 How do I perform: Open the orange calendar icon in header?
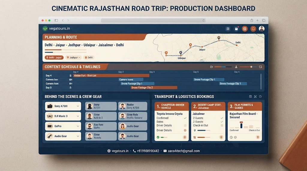point(245,29)
